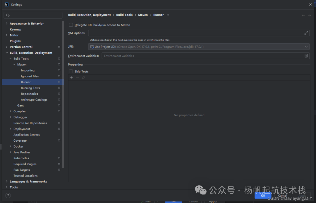The height and width of the screenshot is (203, 316).
Task: Click Build, Execution, Deployment breadcrumb
Action: (x=89, y=15)
